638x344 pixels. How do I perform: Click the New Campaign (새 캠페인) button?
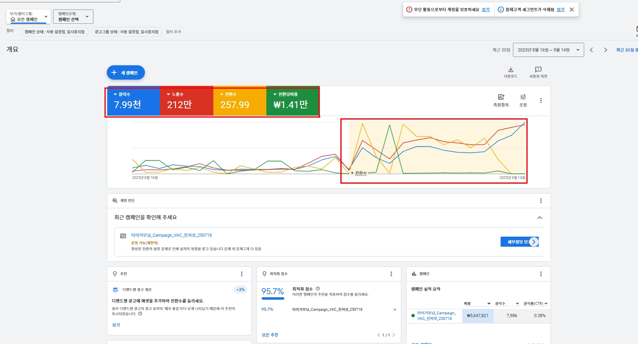tap(125, 73)
